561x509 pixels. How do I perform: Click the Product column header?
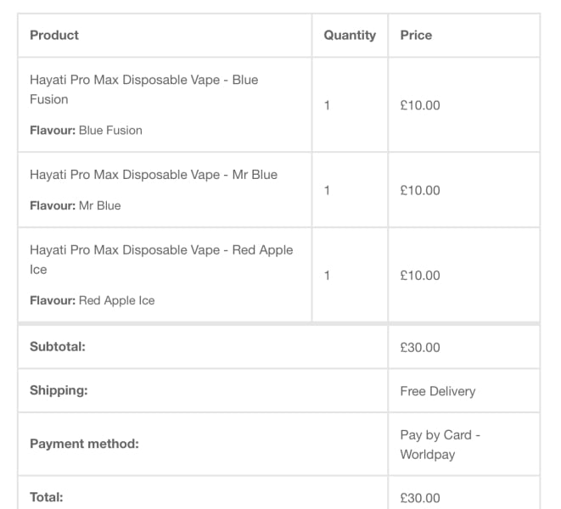point(54,36)
